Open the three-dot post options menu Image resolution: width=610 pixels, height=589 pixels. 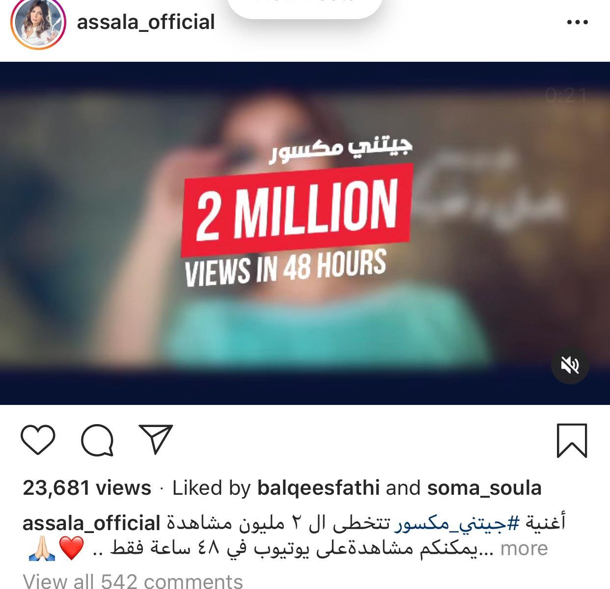[x=577, y=22]
